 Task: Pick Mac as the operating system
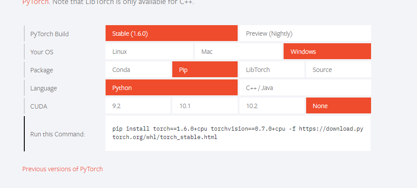pyautogui.click(x=238, y=52)
